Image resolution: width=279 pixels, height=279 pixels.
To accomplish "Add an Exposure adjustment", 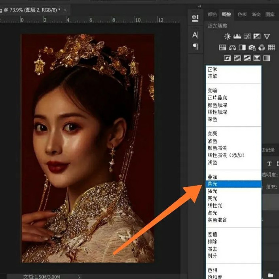I will click(x=257, y=36).
